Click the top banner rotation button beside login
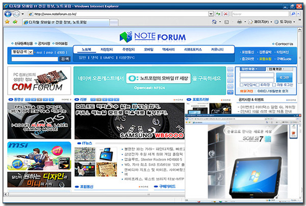306x206 pixels. coord(231,69)
